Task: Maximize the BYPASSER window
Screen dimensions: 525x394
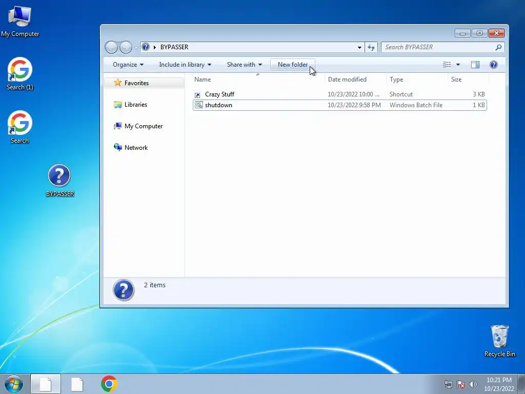Action: pyautogui.click(x=479, y=33)
